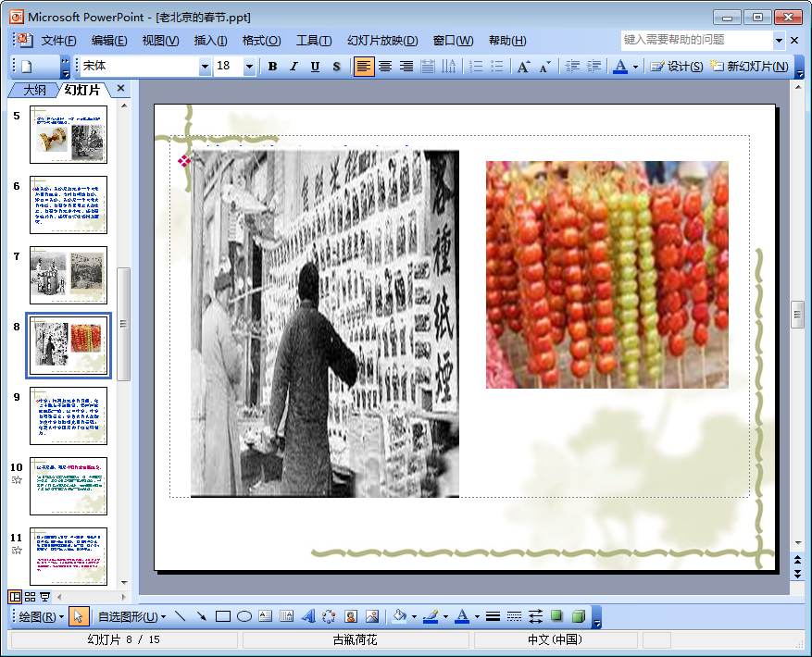Toggle Bold formatting
This screenshot has width=812, height=657.
point(272,67)
